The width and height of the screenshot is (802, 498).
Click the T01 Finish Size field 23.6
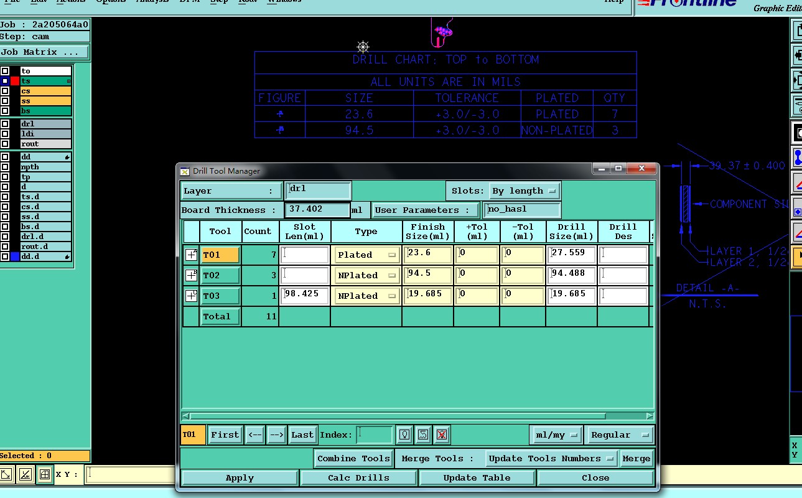(x=427, y=255)
